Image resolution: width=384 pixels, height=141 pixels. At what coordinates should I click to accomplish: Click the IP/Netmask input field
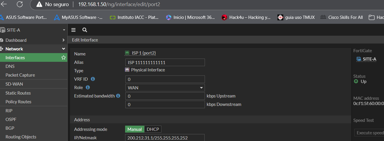165,138
